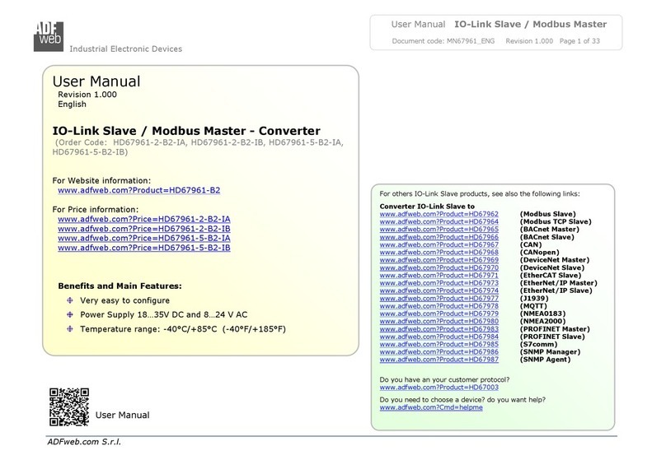Open the website link for HD67961-B2
The image size is (666, 460).
click(139, 190)
